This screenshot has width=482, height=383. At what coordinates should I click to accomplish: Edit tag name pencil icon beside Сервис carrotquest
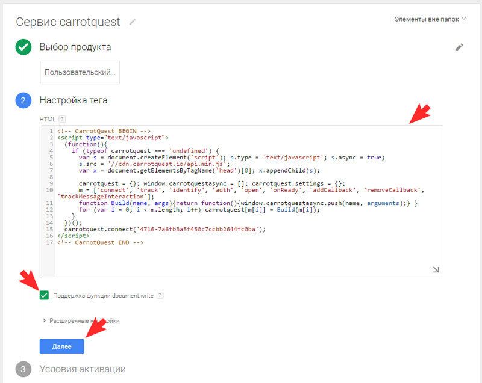click(x=132, y=22)
